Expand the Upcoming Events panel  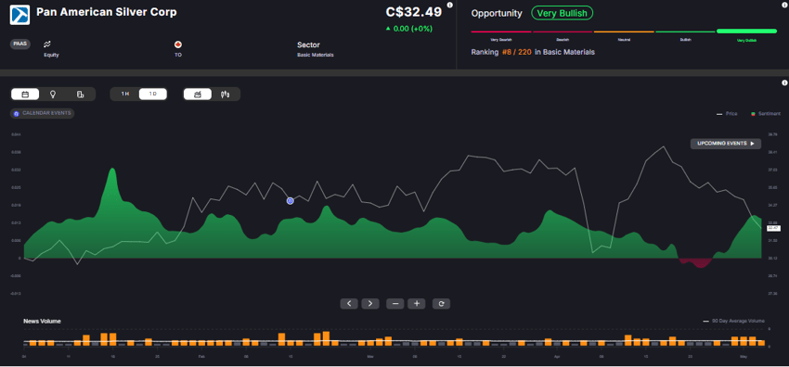pyautogui.click(x=726, y=143)
